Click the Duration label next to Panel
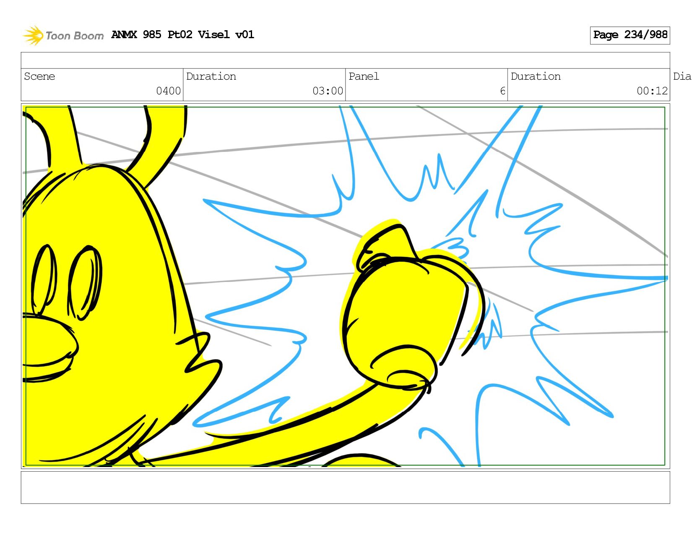692x535 pixels. pyautogui.click(x=536, y=76)
